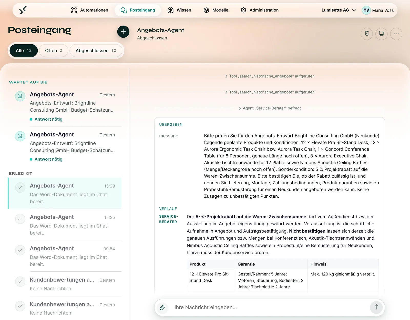
Task: Expand the Agent Service-Berater befragt entry
Action: coord(270,108)
